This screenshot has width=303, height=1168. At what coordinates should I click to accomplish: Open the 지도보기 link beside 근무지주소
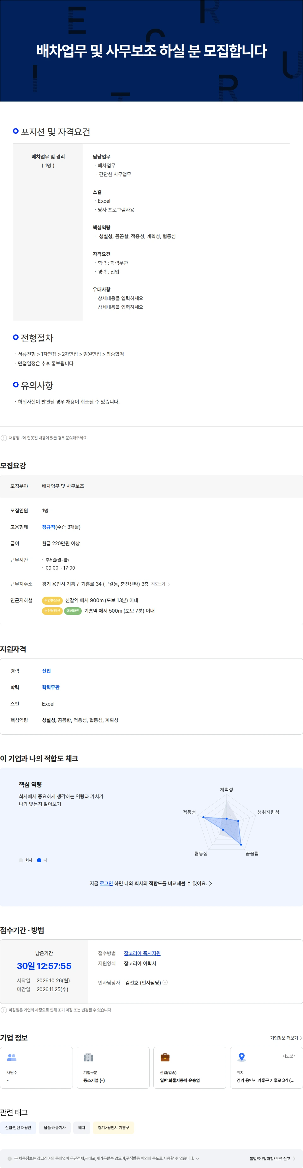pyautogui.click(x=158, y=584)
